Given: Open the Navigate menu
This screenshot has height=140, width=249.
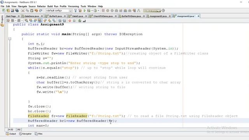Looking at the screenshot, I should 23,6.
